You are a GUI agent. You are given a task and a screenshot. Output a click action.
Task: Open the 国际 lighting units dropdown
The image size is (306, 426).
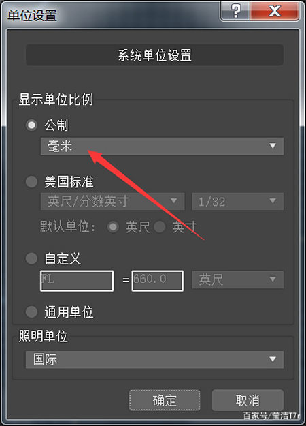click(x=154, y=360)
